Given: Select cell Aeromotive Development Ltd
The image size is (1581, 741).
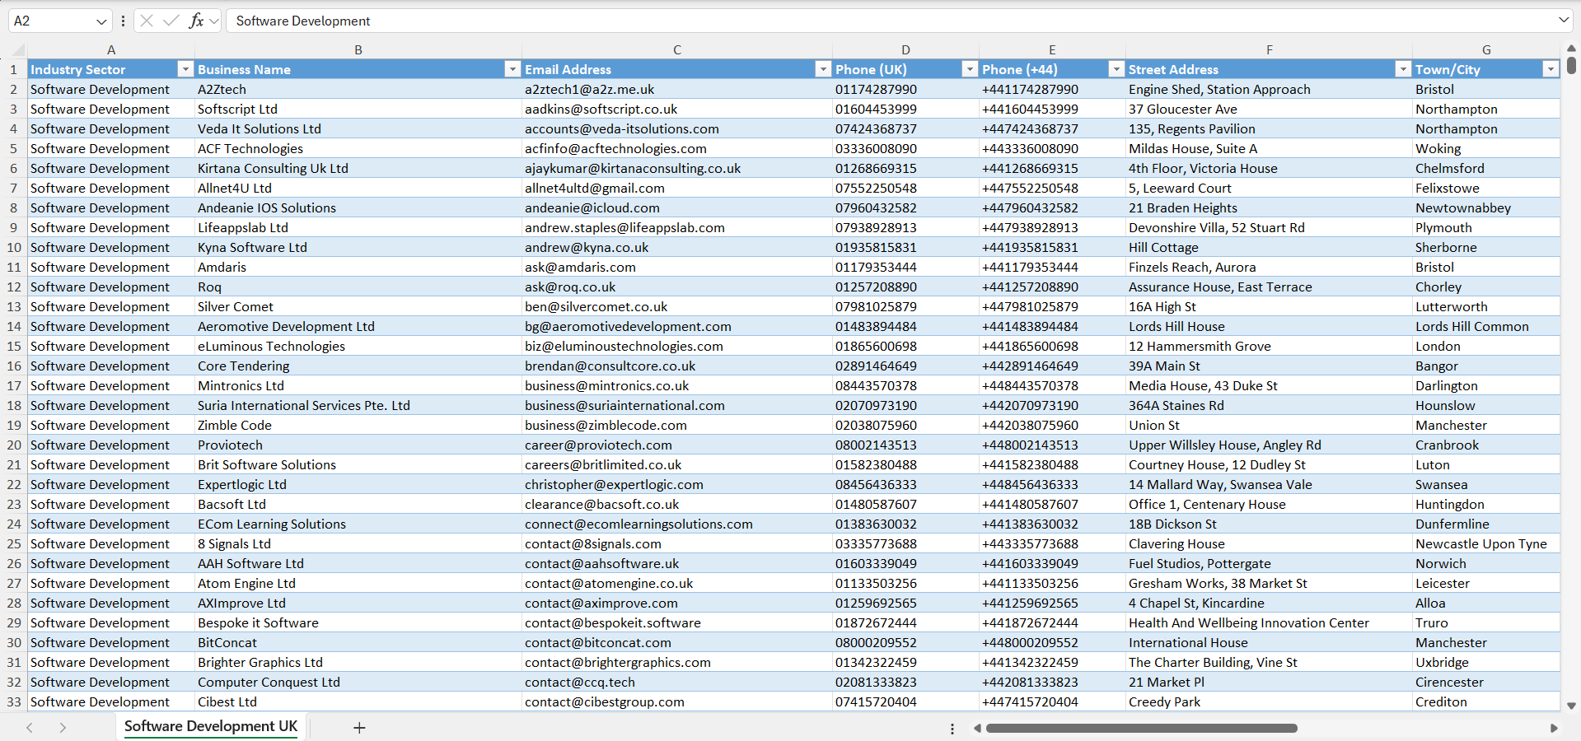Looking at the screenshot, I should [x=358, y=326].
